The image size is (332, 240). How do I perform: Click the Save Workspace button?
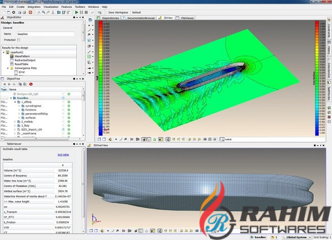118,13
